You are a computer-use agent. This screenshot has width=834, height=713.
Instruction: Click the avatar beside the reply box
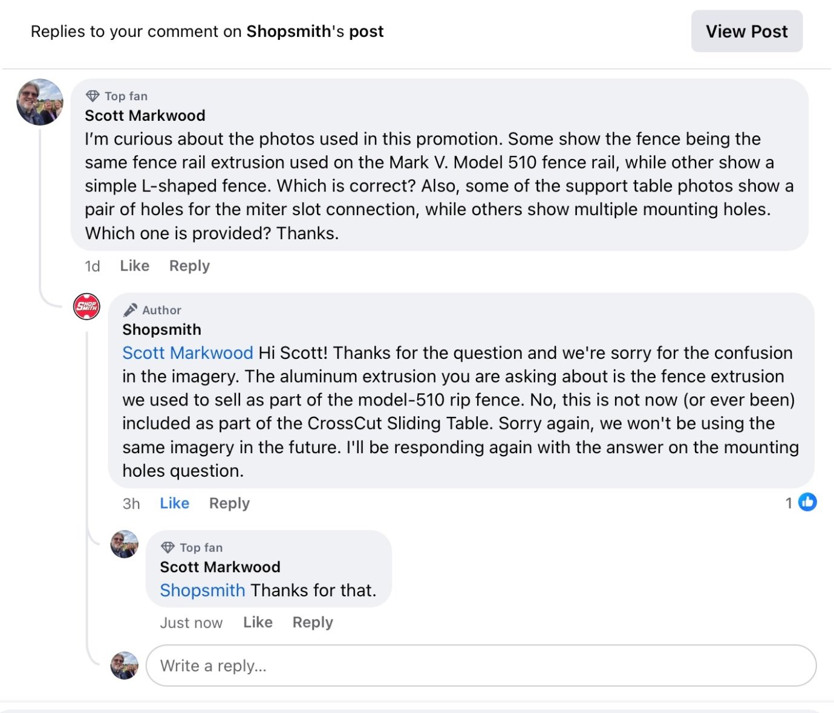pos(125,665)
